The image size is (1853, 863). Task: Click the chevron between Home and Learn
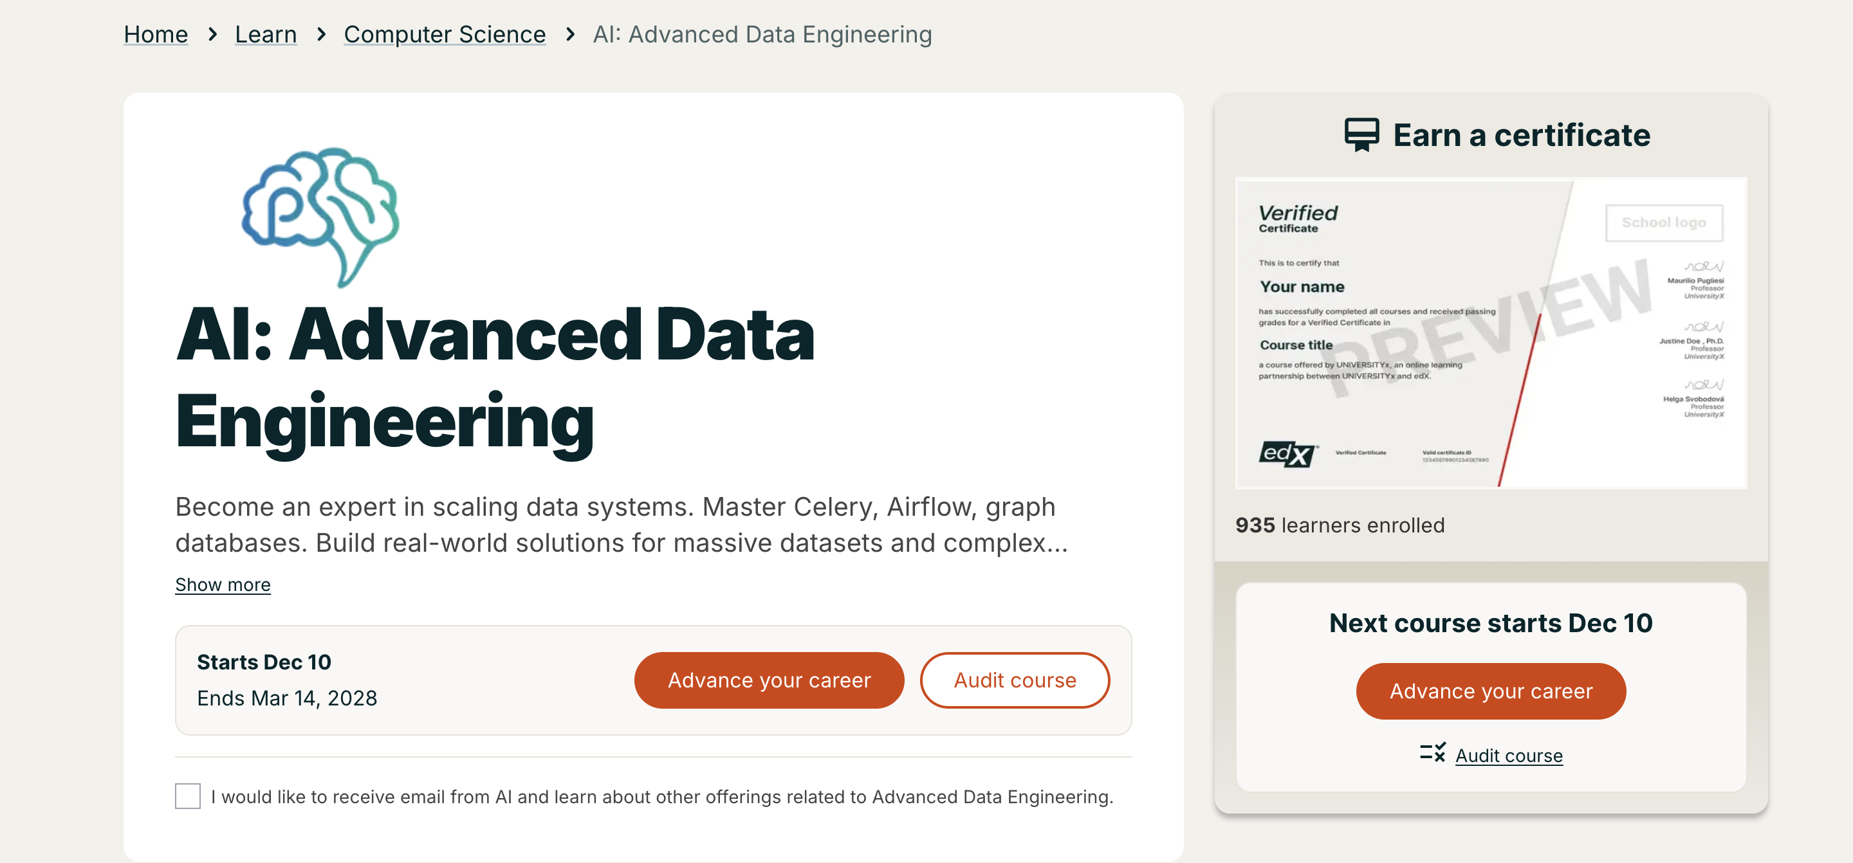pos(212,35)
